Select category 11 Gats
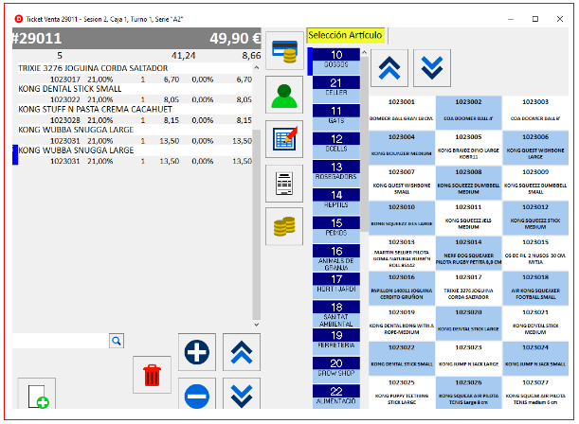The width and height of the screenshot is (579, 424). [336, 117]
